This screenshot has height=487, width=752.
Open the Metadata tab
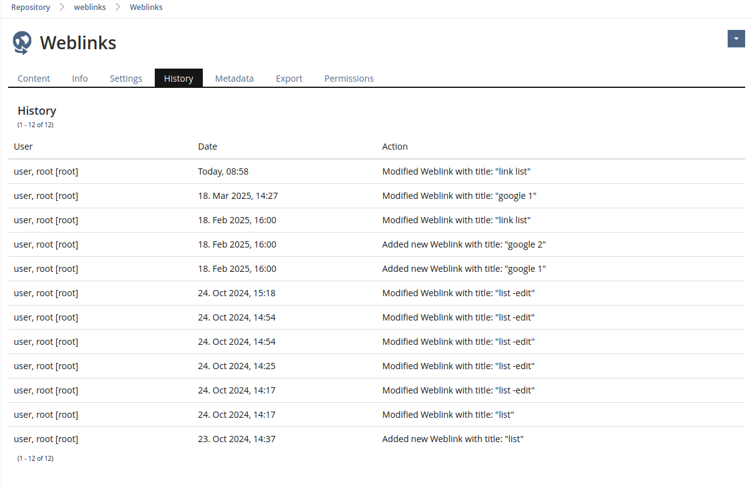click(x=234, y=79)
